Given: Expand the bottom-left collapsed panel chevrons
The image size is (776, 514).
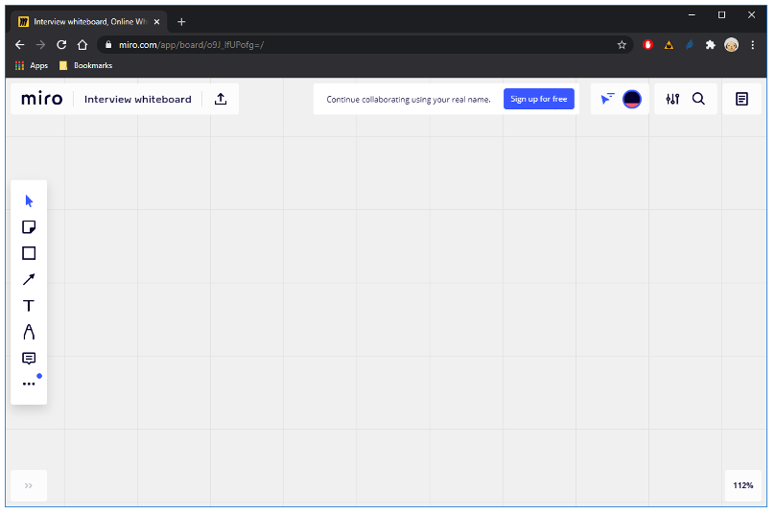Looking at the screenshot, I should 29,485.
